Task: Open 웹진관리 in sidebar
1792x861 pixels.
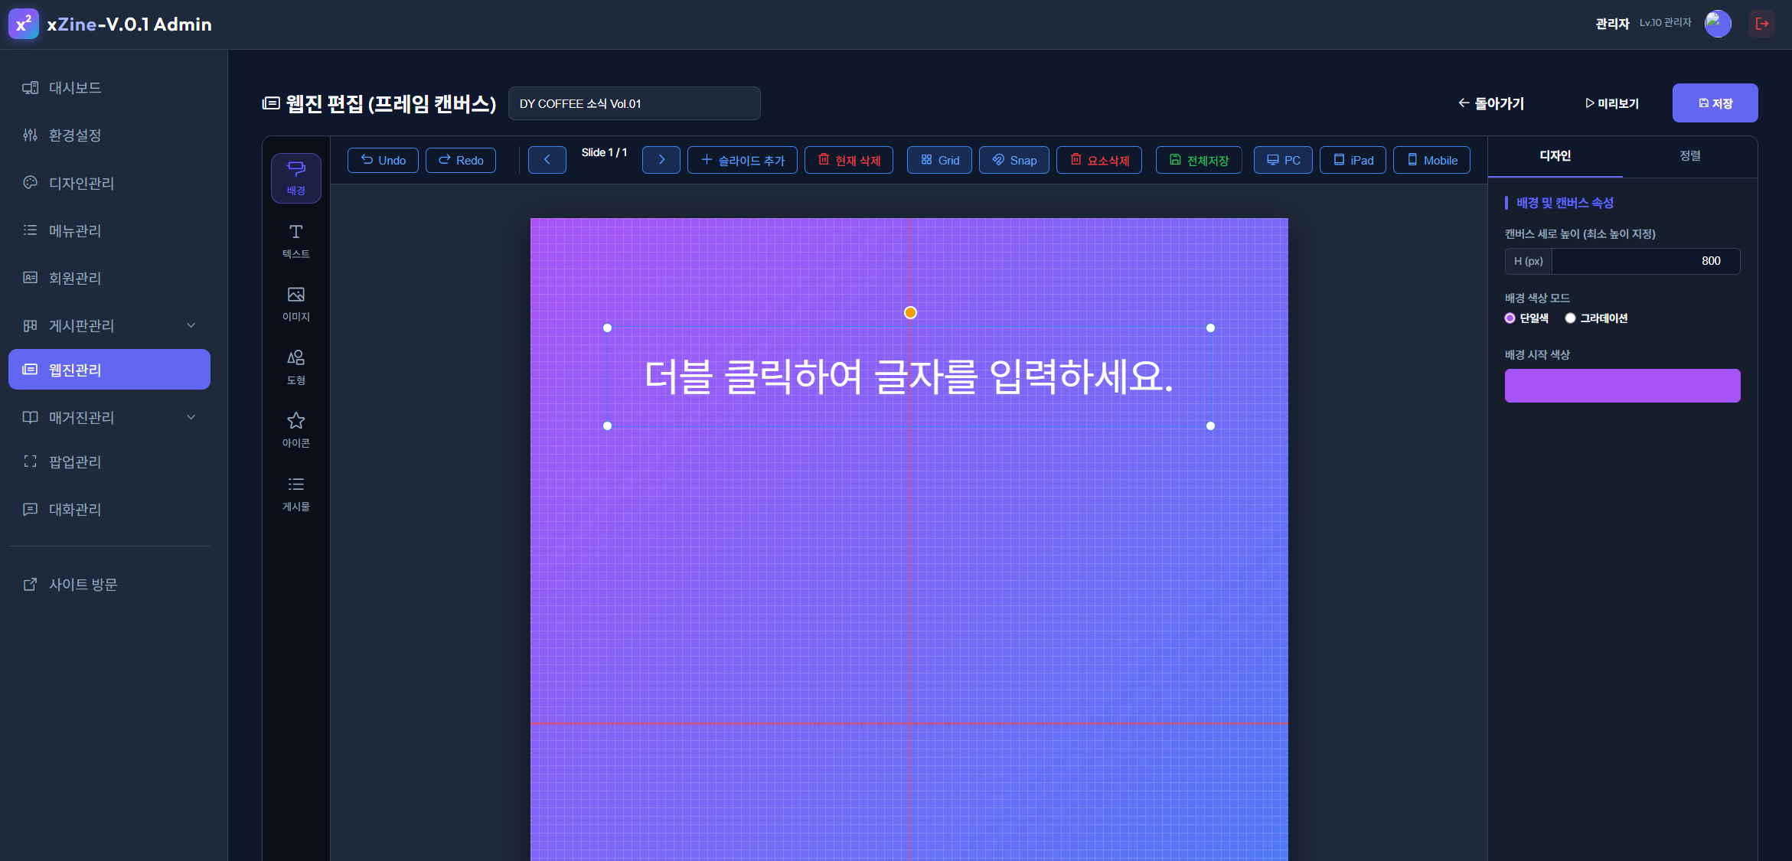Action: click(109, 370)
